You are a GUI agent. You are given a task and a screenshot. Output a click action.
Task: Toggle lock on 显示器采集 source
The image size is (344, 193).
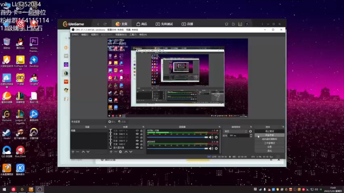141,148
